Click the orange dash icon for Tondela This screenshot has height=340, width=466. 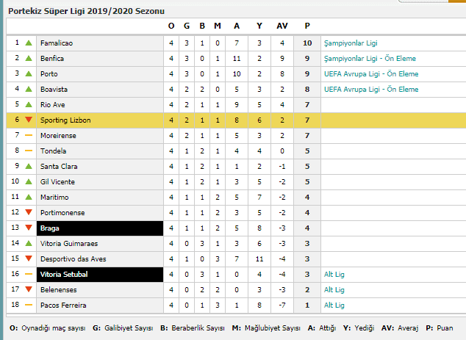tap(29, 151)
